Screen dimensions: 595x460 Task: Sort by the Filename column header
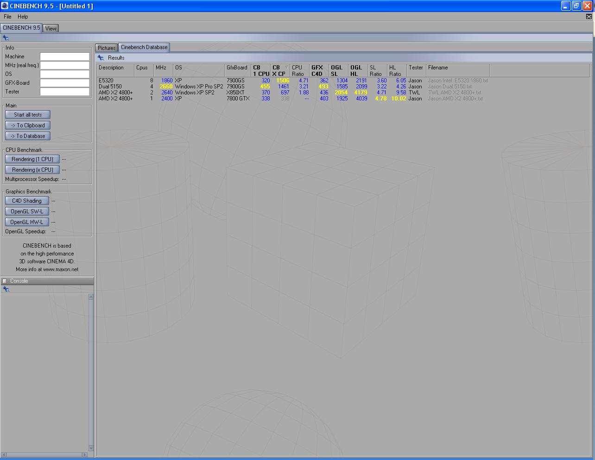[458, 70]
